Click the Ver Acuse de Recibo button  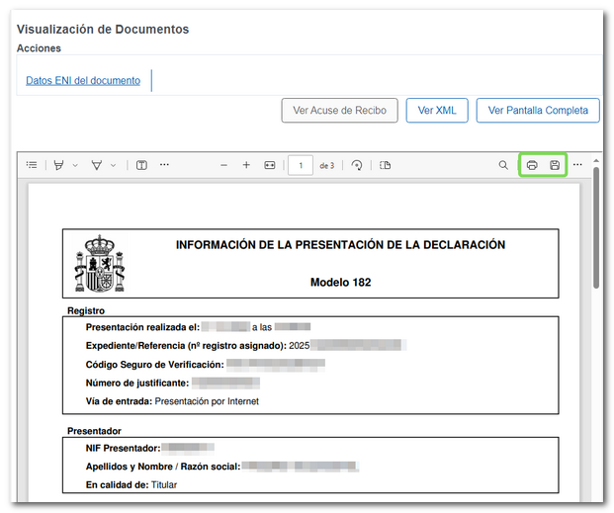(339, 111)
